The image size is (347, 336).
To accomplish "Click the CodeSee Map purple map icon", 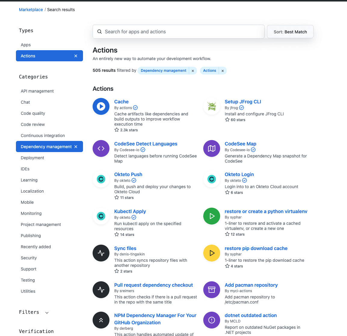I will point(212,148).
